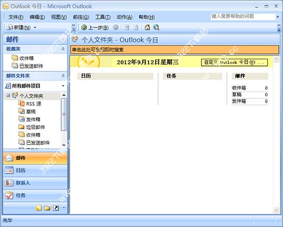Open the New (新建) dropdown arrow
The image size is (283, 227).
point(35,28)
